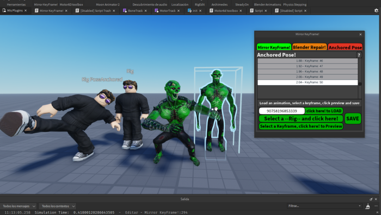Close the BoneTrack tab
The image size is (381, 215).
[x=145, y=11]
